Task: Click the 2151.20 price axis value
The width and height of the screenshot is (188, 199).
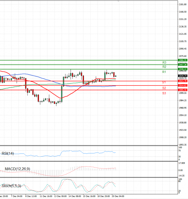Action: click(x=183, y=19)
